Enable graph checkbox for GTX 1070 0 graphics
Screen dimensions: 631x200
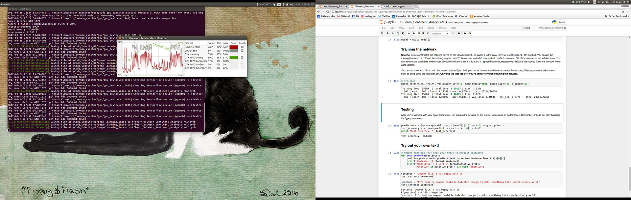pyautogui.click(x=242, y=61)
